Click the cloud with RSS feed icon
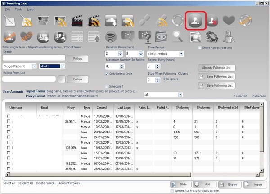 (x=128, y=21)
